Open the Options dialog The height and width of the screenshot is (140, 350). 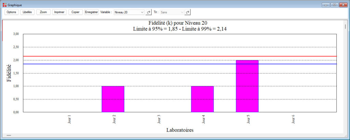tap(11, 12)
